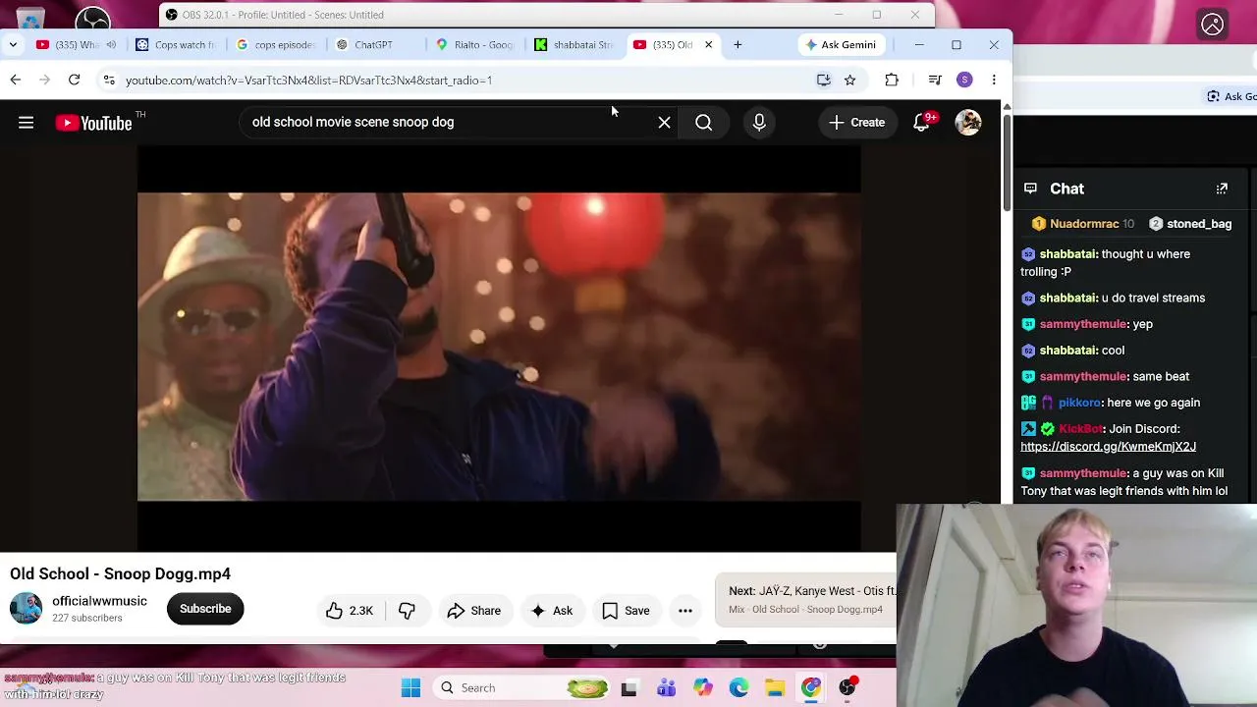
Task: Open officialwwmusic channel avatar
Action: coord(27,609)
